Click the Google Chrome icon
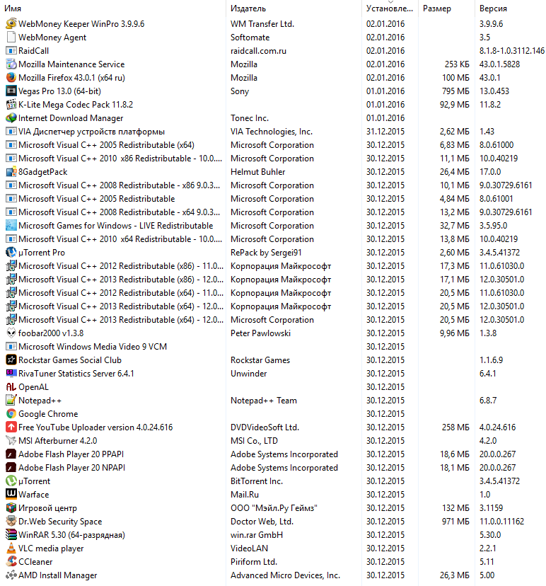The width and height of the screenshot is (546, 586). [11, 414]
